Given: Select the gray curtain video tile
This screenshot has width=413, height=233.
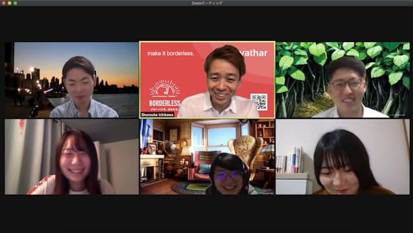Looking at the screenshot, I should tap(72, 157).
